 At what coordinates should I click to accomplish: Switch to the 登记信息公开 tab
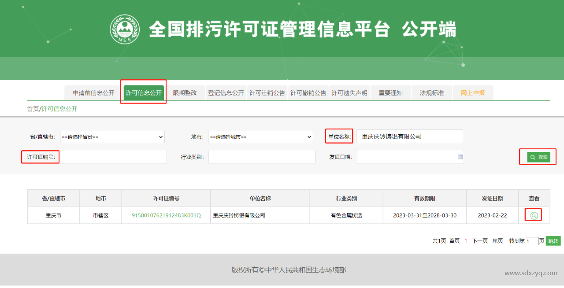pyautogui.click(x=226, y=92)
